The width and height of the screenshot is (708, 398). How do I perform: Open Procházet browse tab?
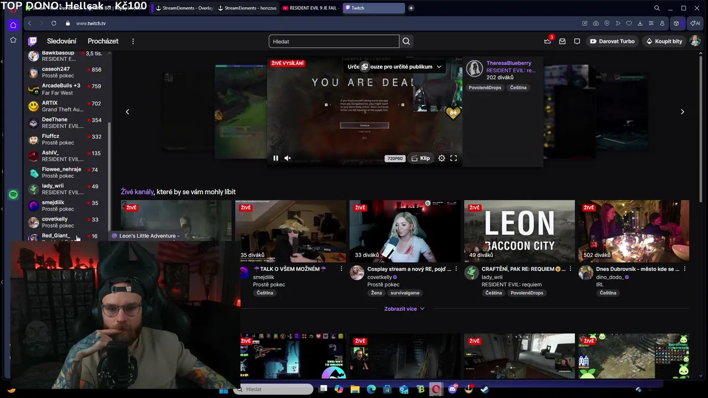103,41
